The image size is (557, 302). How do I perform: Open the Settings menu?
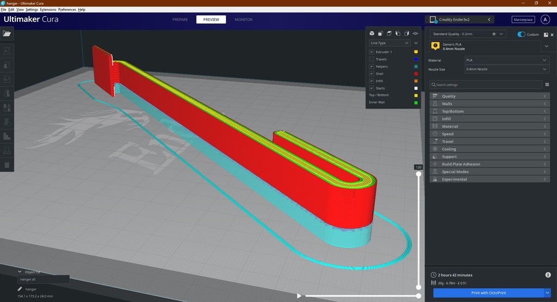point(32,10)
